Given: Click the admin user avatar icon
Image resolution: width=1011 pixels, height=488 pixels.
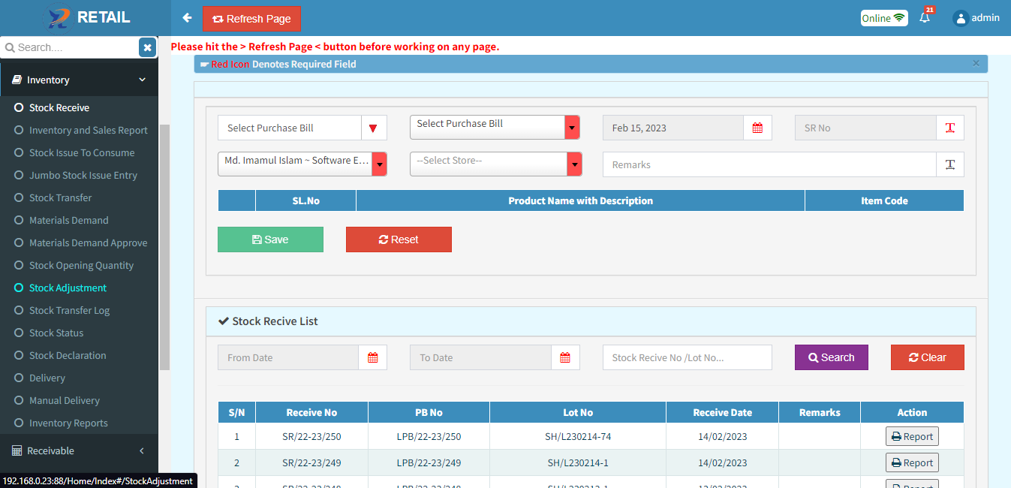Looking at the screenshot, I should click(x=960, y=18).
